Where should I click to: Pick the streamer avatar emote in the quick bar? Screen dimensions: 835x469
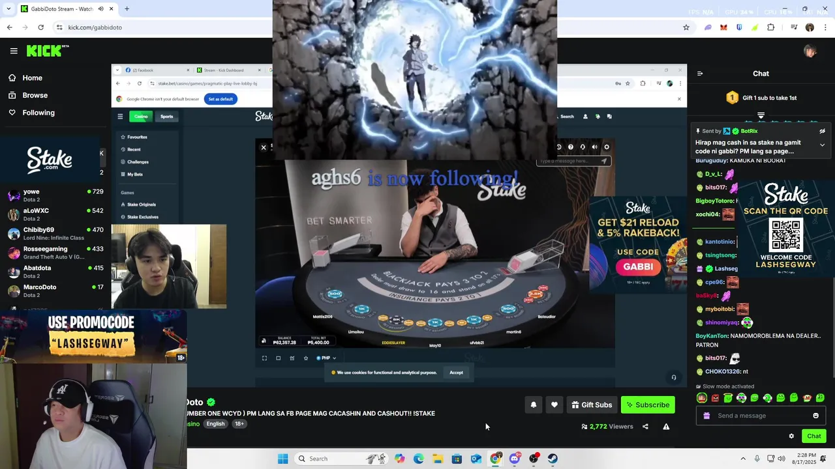tap(701, 398)
